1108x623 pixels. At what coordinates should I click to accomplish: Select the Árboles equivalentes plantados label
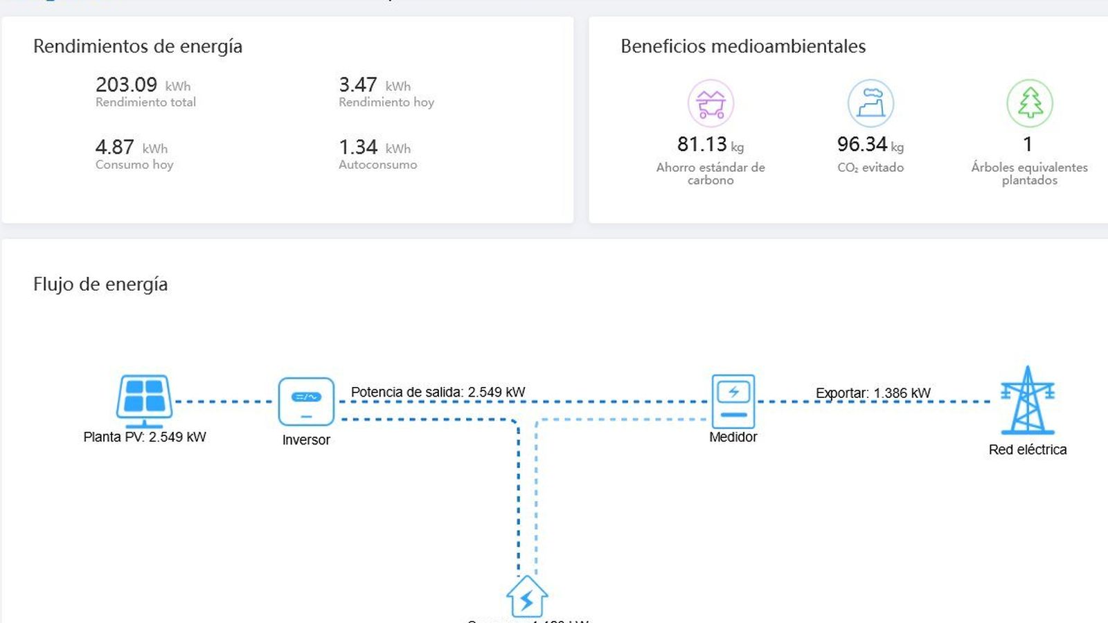[x=1029, y=173]
